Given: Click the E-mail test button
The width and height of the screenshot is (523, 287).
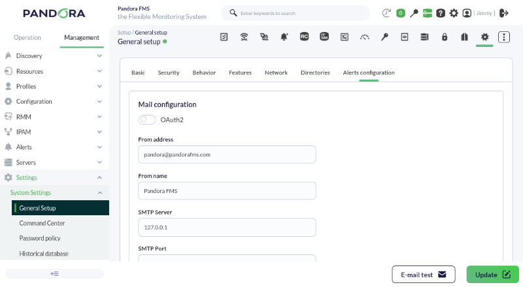Looking at the screenshot, I should point(424,275).
